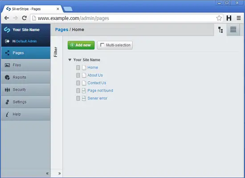Screen dimensions: 245x178
Task: Click the page icon next to About Us
Action: (x=84, y=75)
